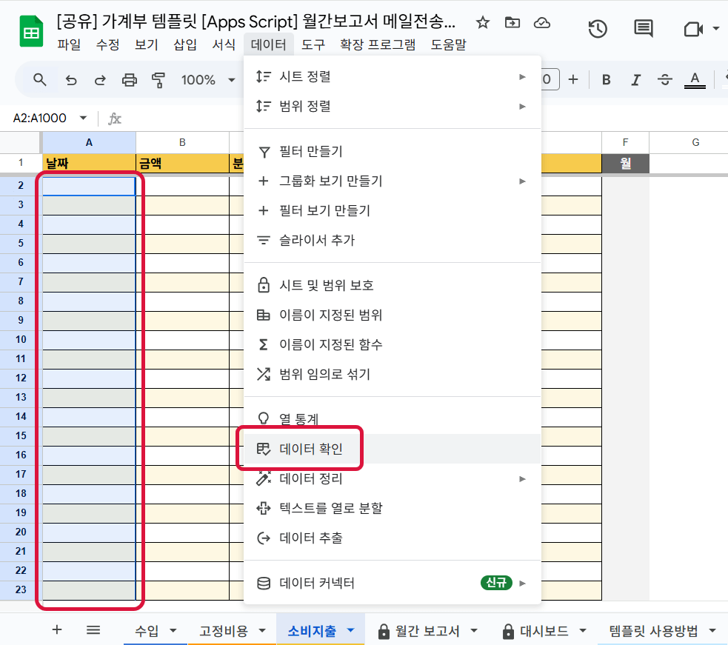Image resolution: width=728 pixels, height=645 pixels.
Task: Click the print icon in toolbar
Action: click(130, 80)
